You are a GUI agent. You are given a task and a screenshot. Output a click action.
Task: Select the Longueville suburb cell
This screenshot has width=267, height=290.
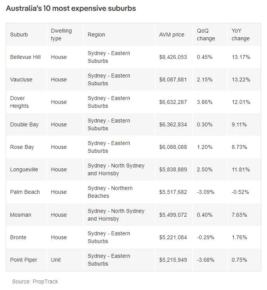click(24, 169)
